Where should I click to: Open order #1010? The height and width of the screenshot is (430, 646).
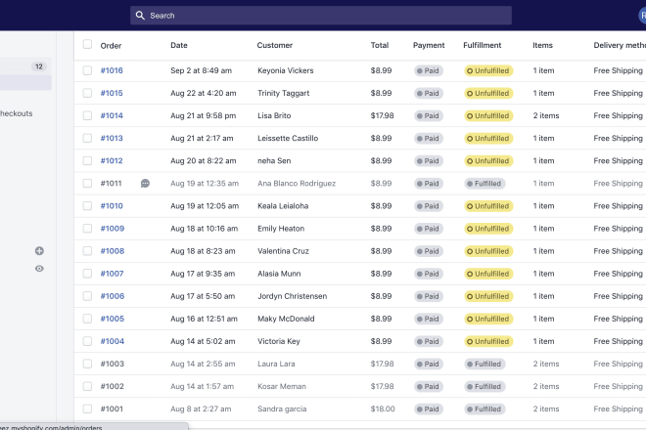pos(112,206)
